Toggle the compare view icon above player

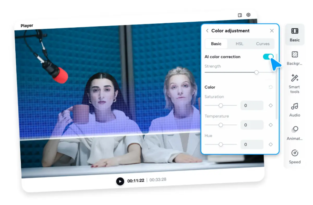tap(240, 15)
